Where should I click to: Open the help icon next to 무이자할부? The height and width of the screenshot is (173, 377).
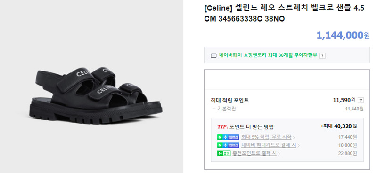tap(322, 56)
